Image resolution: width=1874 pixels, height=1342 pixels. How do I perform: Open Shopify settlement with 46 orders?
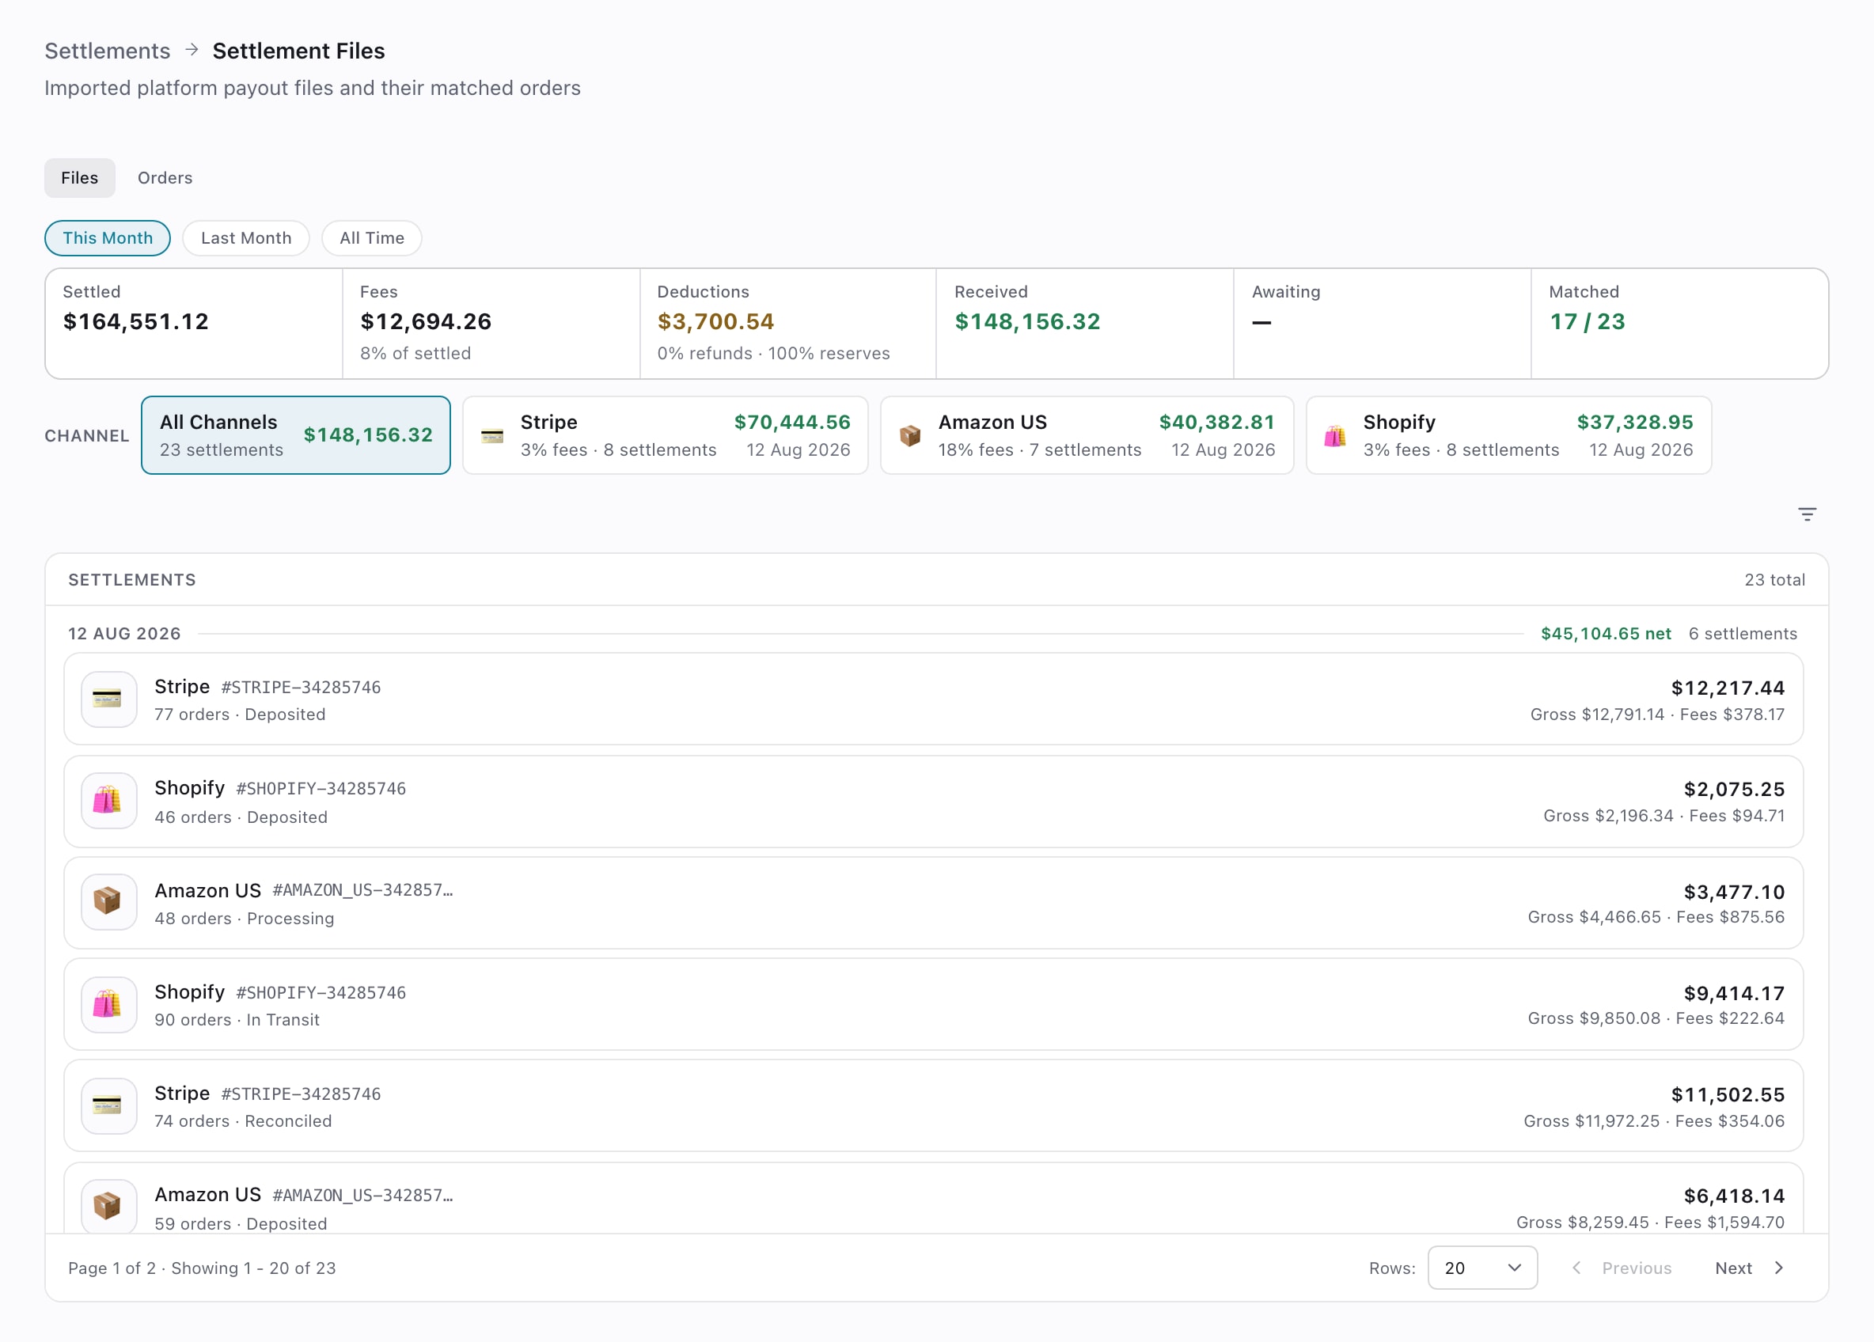[x=934, y=801]
